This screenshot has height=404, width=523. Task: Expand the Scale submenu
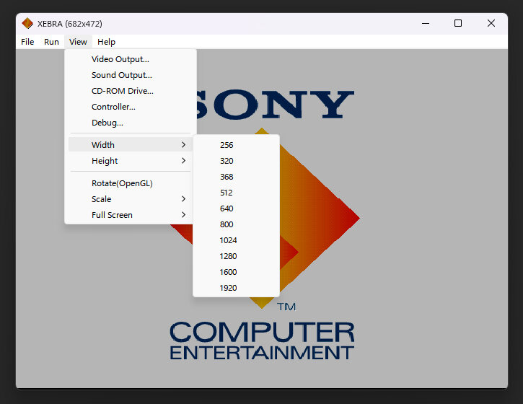[130, 199]
